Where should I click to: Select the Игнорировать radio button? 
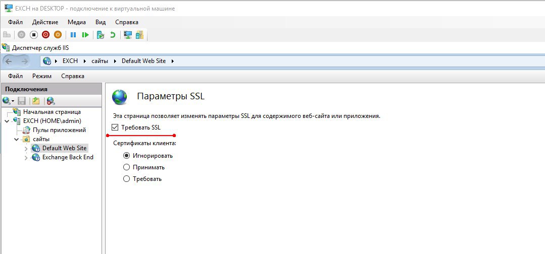pos(126,156)
